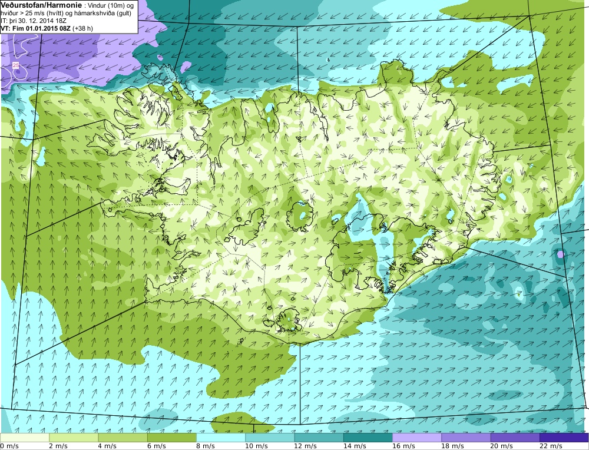Viewport: 589px width, 450px height.
Task: Click 'hviður > 25 m/s (hvítt)' legend text
Action: [x=32, y=13]
